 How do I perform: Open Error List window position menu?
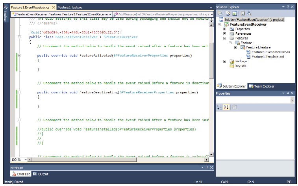click(x=202, y=167)
